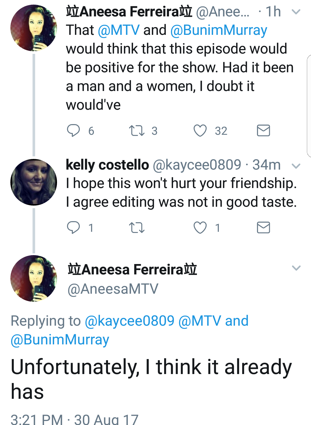Open kelly costello's profile name

click(x=107, y=165)
